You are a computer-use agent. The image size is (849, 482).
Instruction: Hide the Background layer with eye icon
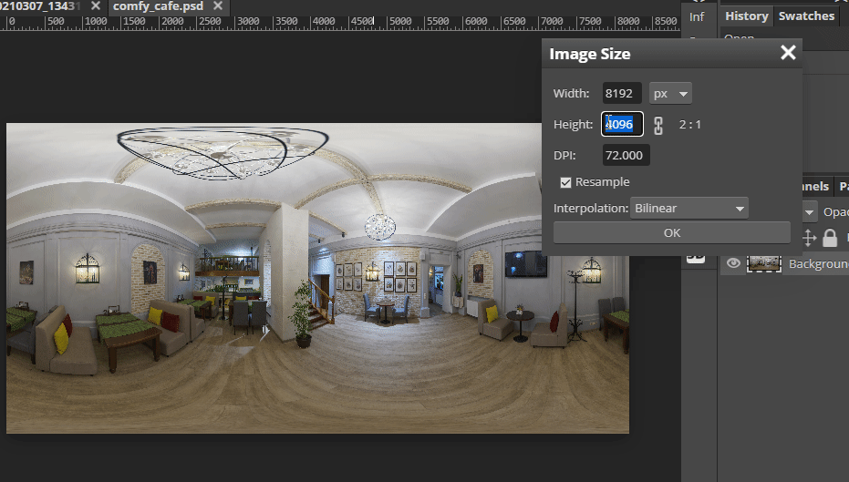pos(732,263)
